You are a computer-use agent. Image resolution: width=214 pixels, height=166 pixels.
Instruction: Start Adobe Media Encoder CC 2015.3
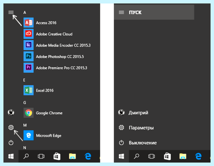point(57,45)
